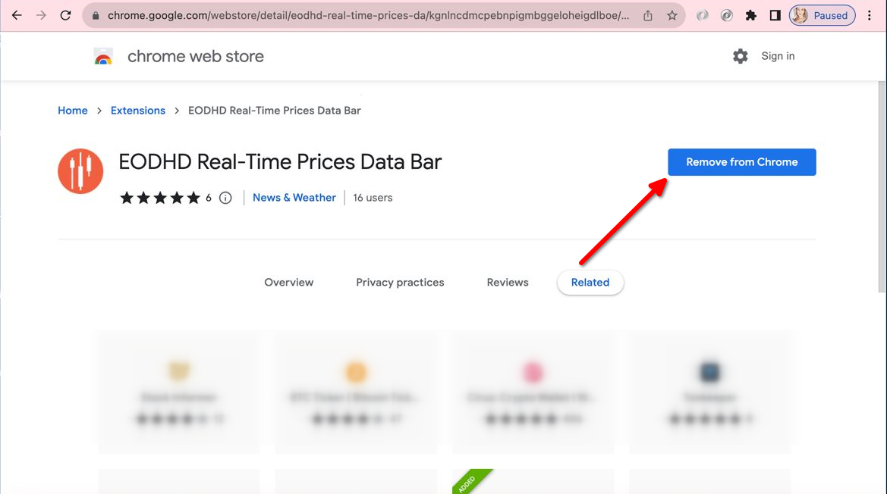Viewport: 887px width, 494px height.
Task: Open Chrome's three-dot menu
Action: point(870,16)
